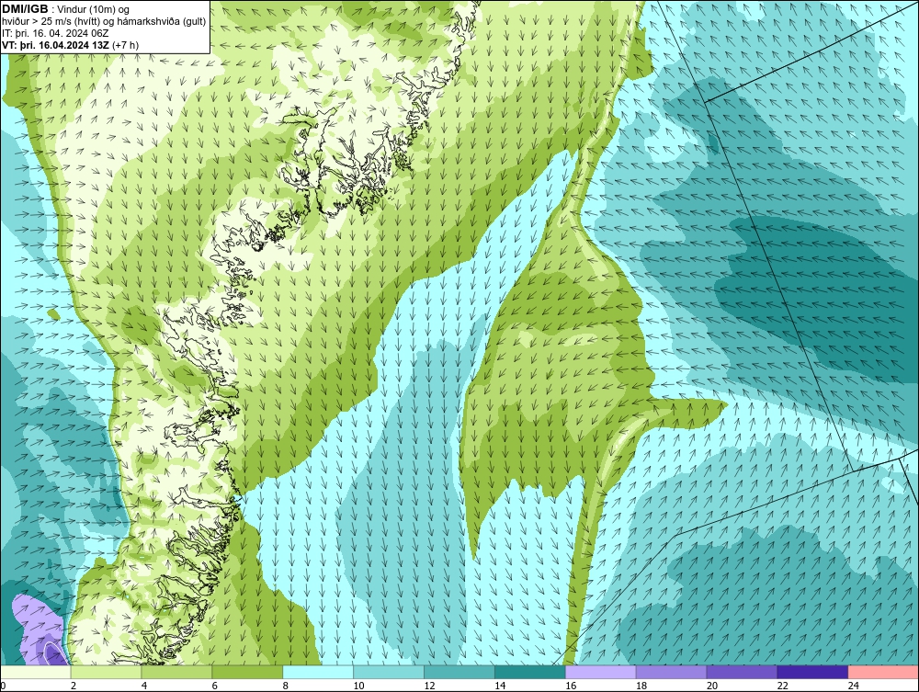
Task: Click the legend scale label '6'
Action: [214, 686]
